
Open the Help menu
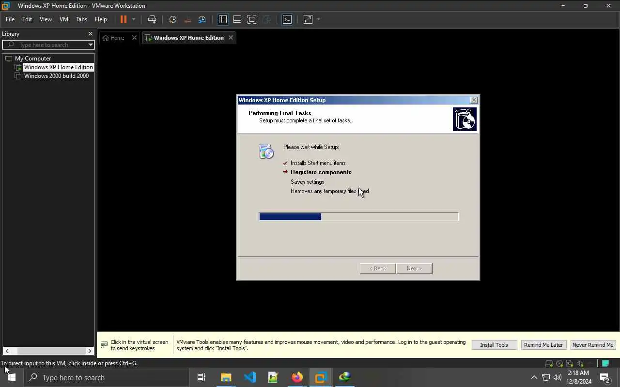[101, 19]
